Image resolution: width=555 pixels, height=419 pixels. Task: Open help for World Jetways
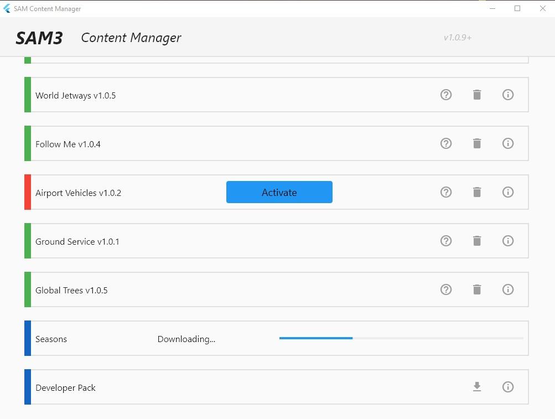446,95
